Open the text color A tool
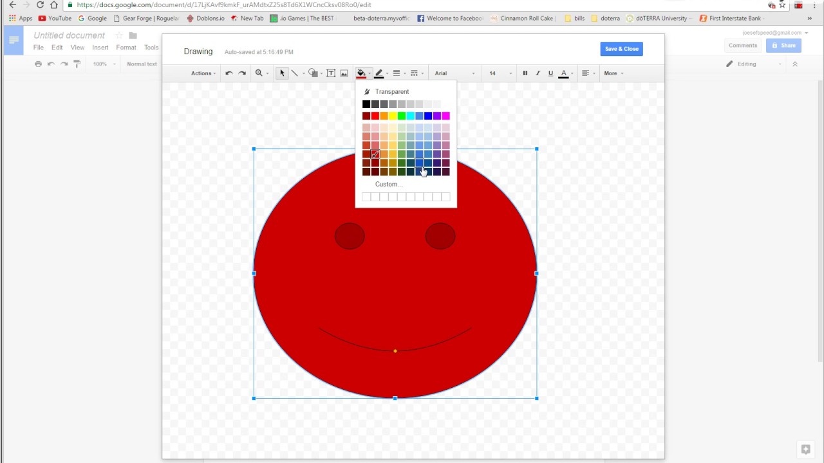The width and height of the screenshot is (824, 463). point(564,73)
